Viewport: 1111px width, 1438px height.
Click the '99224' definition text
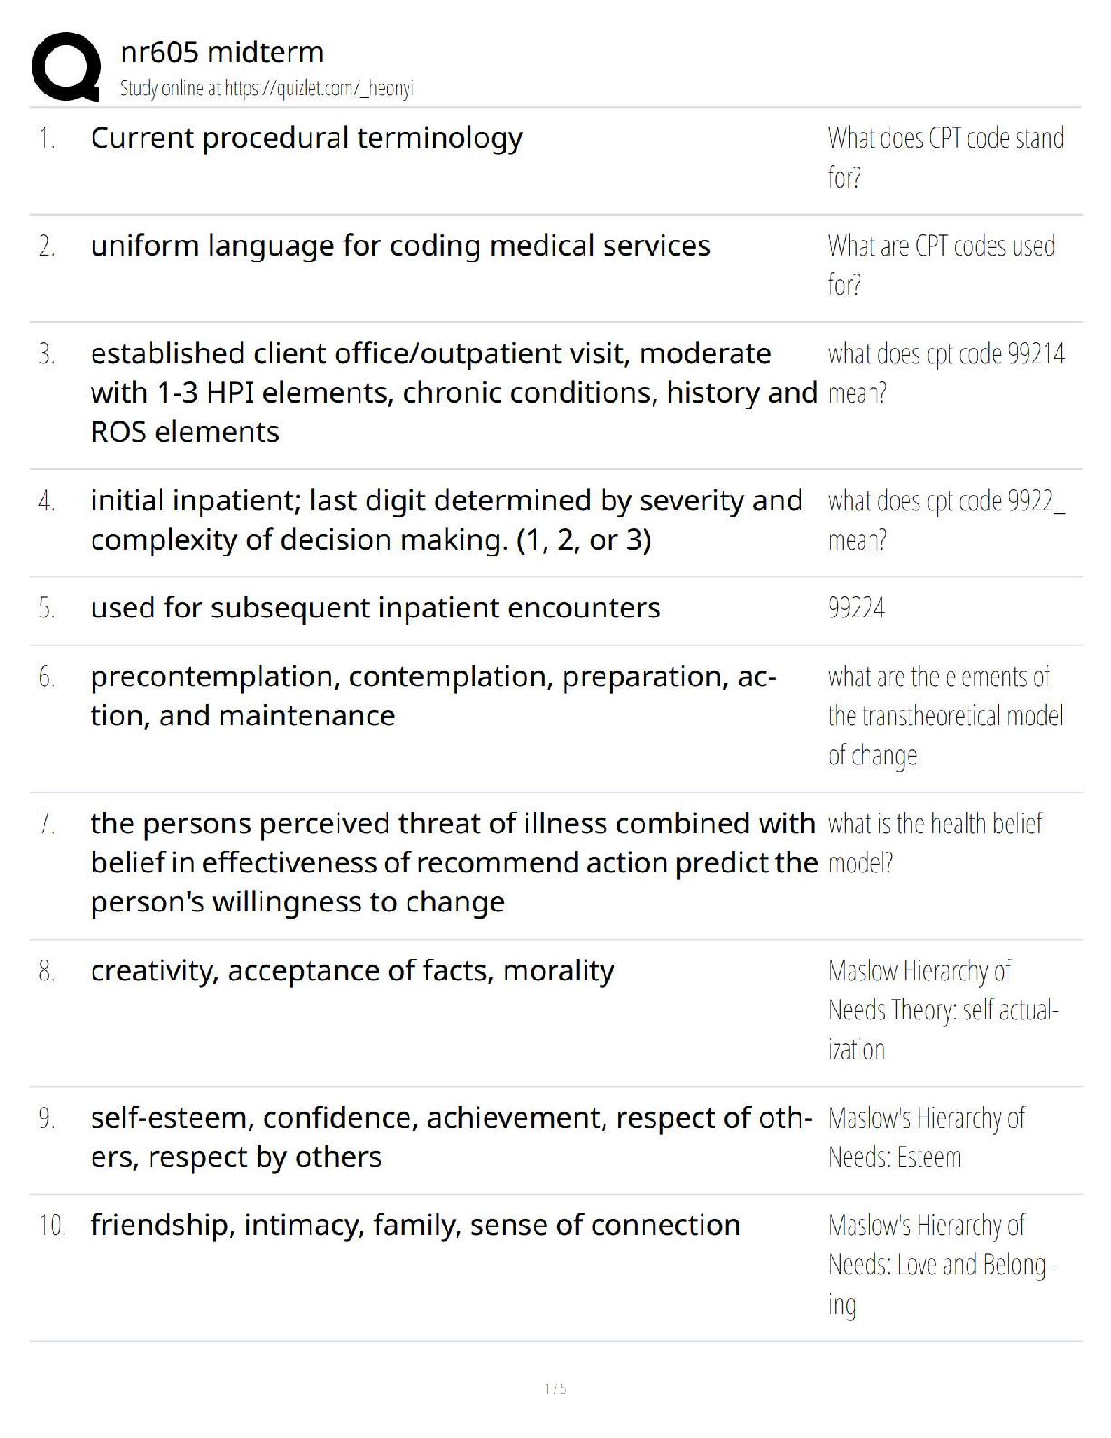pyautogui.click(x=855, y=607)
